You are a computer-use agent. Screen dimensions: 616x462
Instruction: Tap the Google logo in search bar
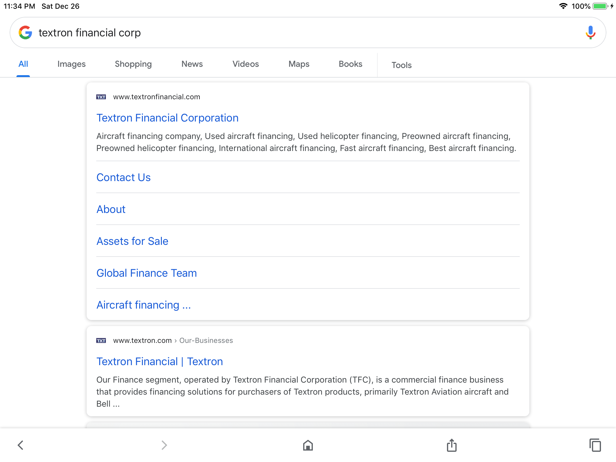tap(25, 32)
